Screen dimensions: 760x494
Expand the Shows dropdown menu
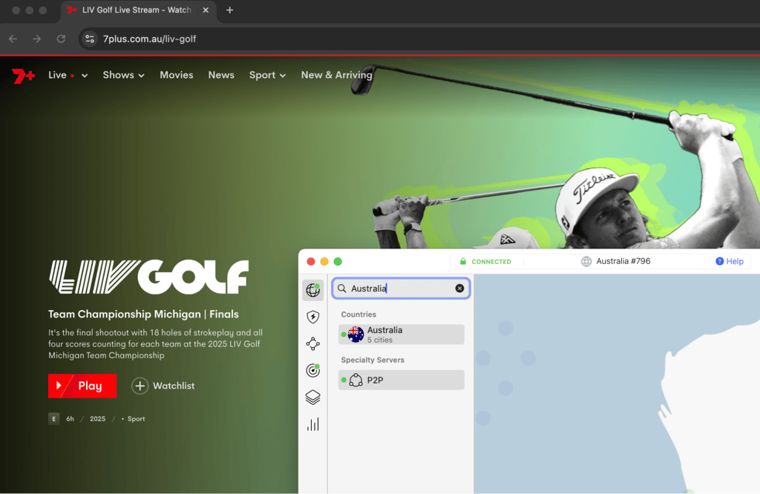click(124, 75)
